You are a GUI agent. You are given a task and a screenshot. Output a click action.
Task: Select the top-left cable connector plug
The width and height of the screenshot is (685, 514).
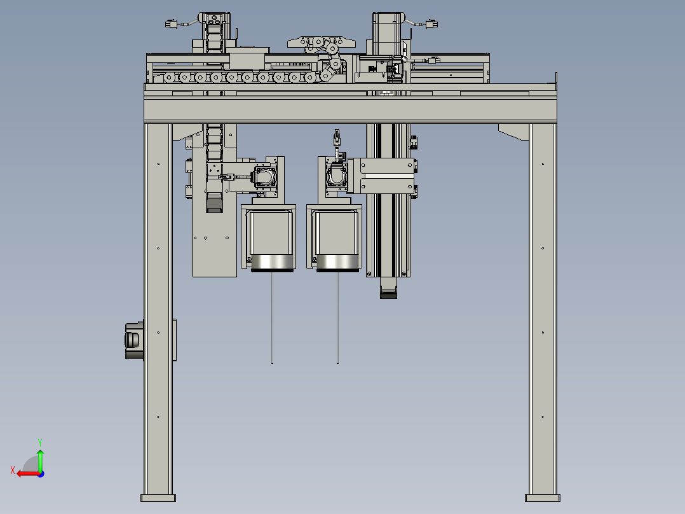coord(172,24)
